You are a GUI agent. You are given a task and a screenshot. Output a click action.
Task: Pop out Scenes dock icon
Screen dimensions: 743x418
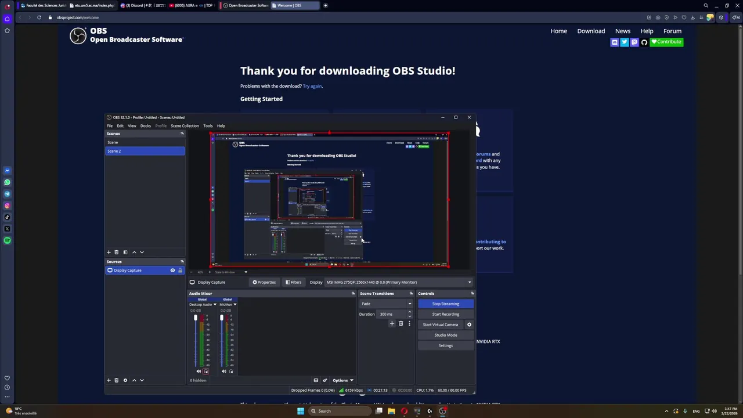click(x=182, y=134)
